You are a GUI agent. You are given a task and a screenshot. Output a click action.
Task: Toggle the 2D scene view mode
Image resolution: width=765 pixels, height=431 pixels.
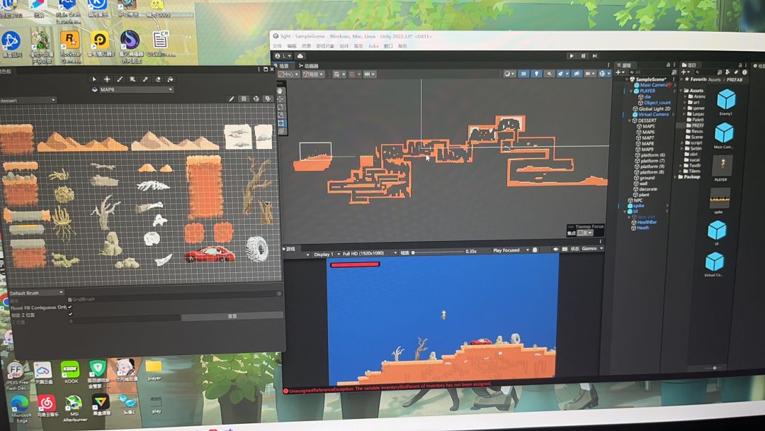(x=523, y=74)
